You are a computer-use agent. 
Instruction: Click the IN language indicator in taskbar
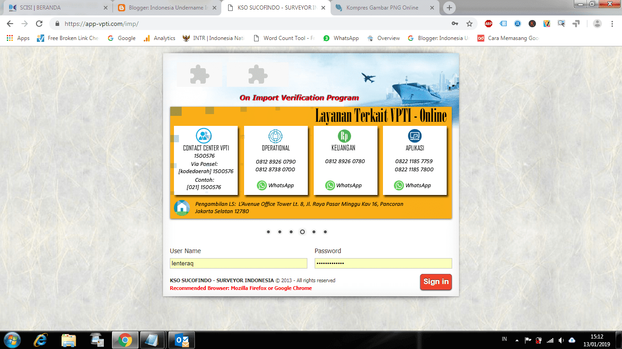pyautogui.click(x=504, y=339)
